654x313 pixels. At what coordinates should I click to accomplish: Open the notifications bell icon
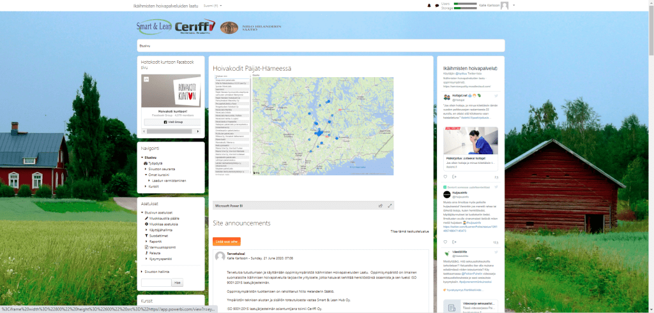(x=429, y=6)
